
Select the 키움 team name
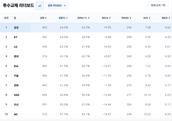point(16,76)
